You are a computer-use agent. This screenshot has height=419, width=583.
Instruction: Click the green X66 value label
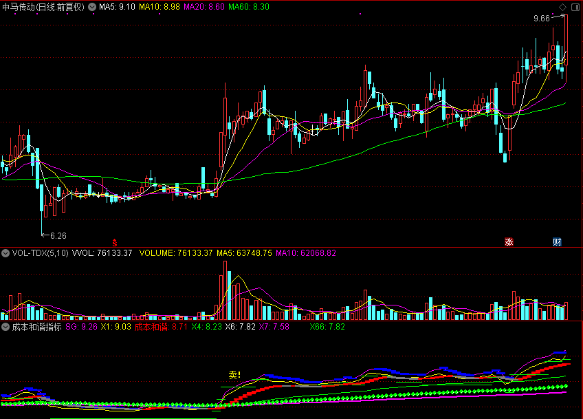tap(327, 327)
